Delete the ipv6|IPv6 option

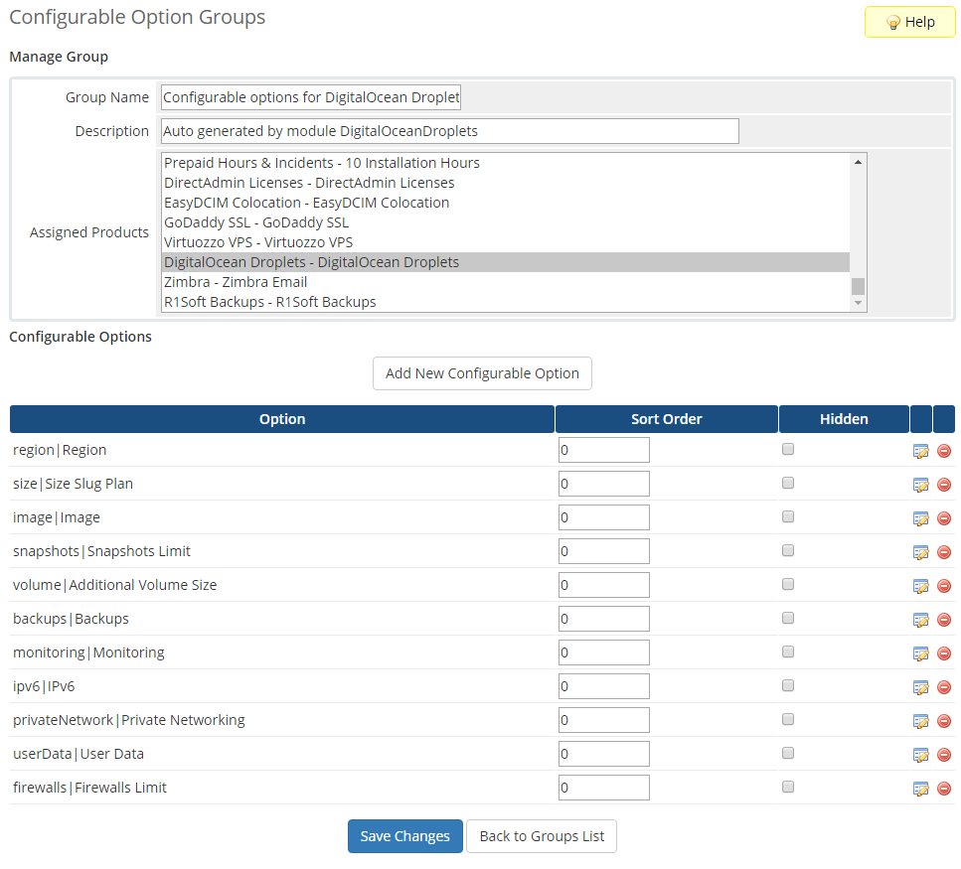tap(944, 687)
